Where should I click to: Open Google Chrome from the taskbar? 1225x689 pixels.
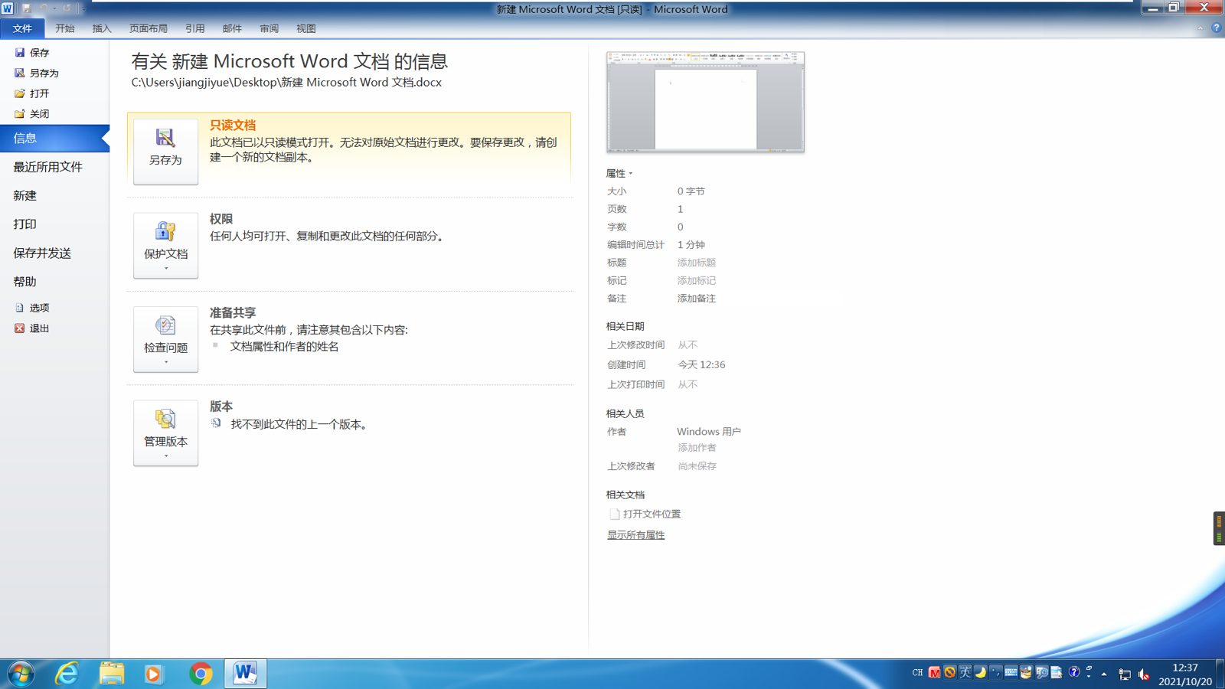pyautogui.click(x=201, y=674)
